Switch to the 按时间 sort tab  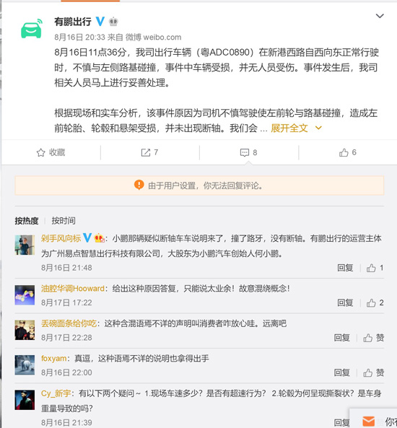(x=64, y=221)
